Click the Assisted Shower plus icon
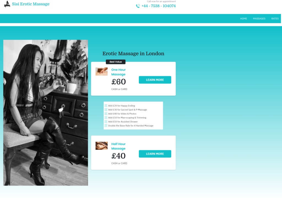 pos(106,122)
